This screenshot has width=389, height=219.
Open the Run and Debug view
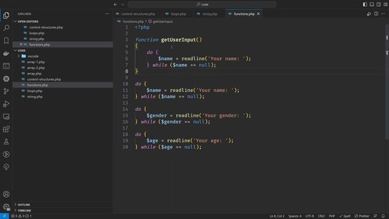tap(6, 104)
